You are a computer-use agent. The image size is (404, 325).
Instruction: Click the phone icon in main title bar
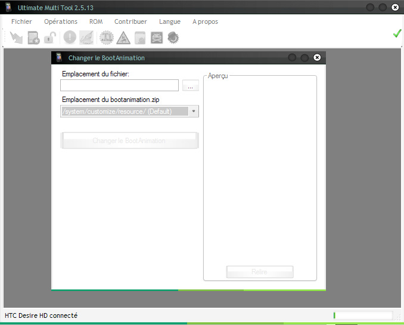pyautogui.click(x=8, y=7)
